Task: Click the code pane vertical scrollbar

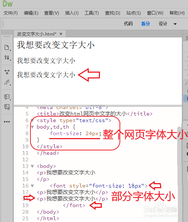Action: point(179,146)
